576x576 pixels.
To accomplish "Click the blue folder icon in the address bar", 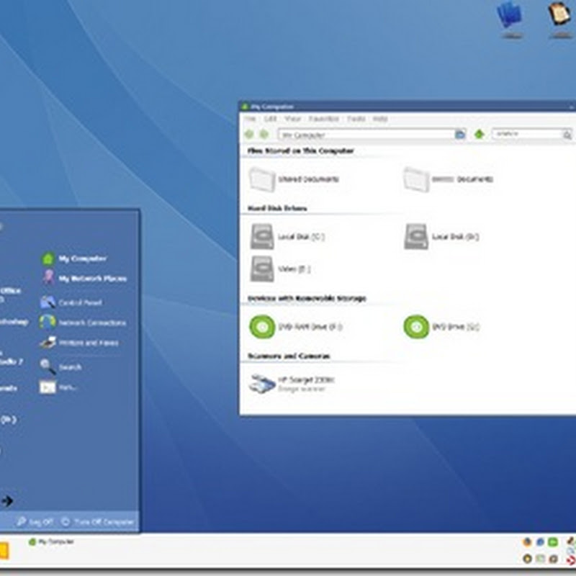I will coord(460,135).
